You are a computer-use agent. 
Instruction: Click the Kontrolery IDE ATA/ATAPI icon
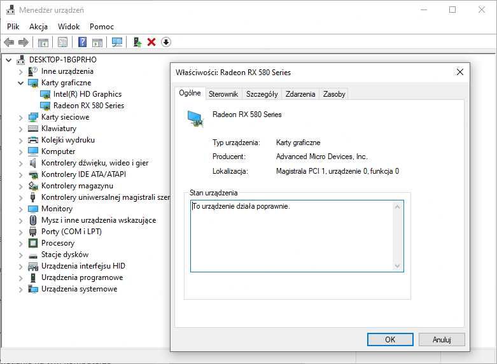coord(33,174)
